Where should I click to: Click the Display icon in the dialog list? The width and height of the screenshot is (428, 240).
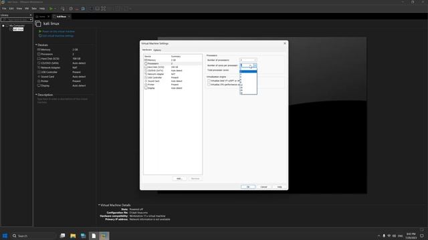146,88
